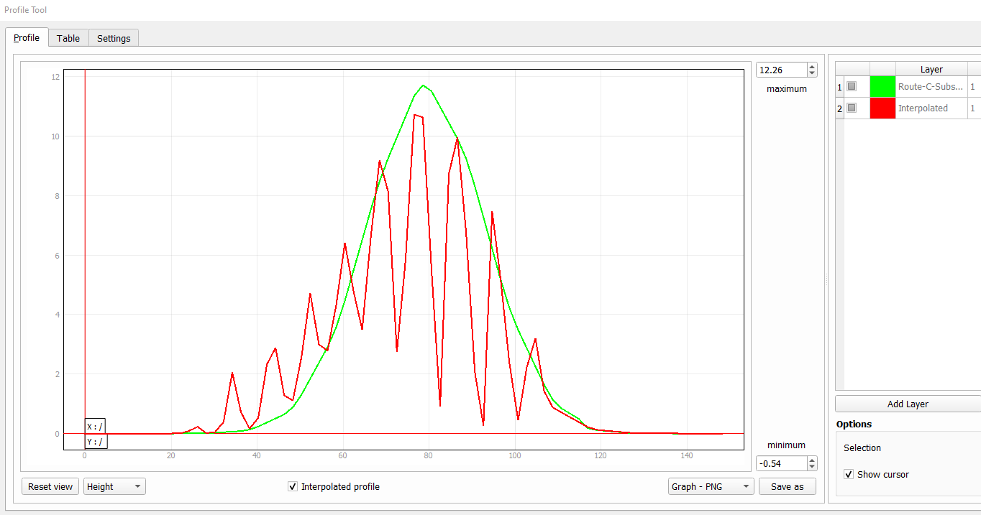Change the red Interpolated color swatch
Viewport: 981px width, 515px height.
tap(882, 108)
